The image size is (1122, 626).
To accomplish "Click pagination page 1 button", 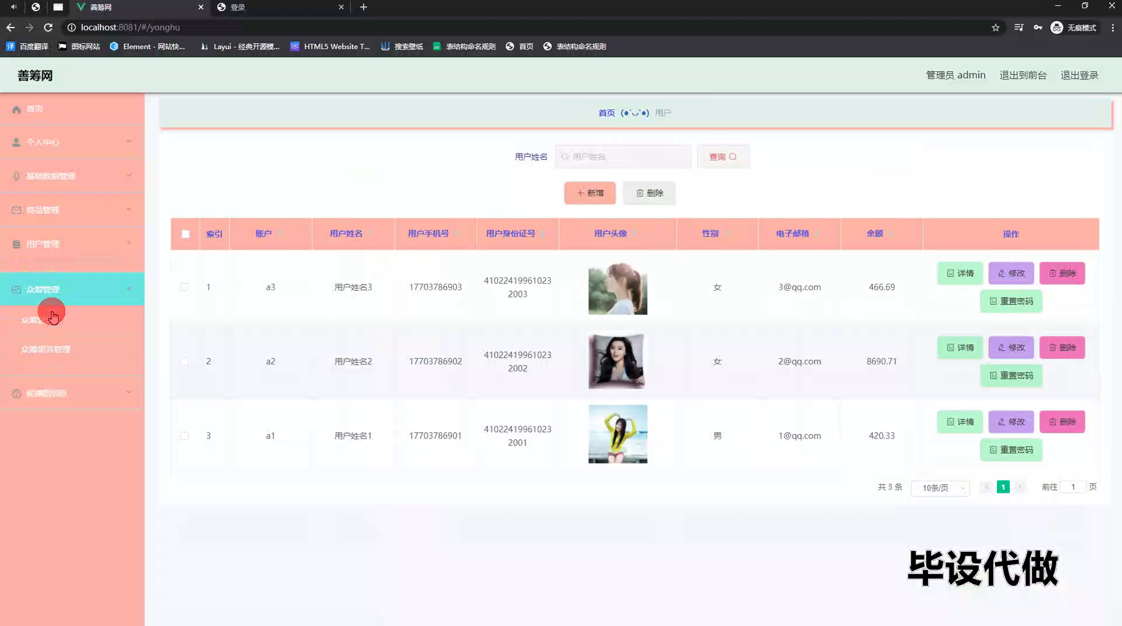I will point(1003,486).
